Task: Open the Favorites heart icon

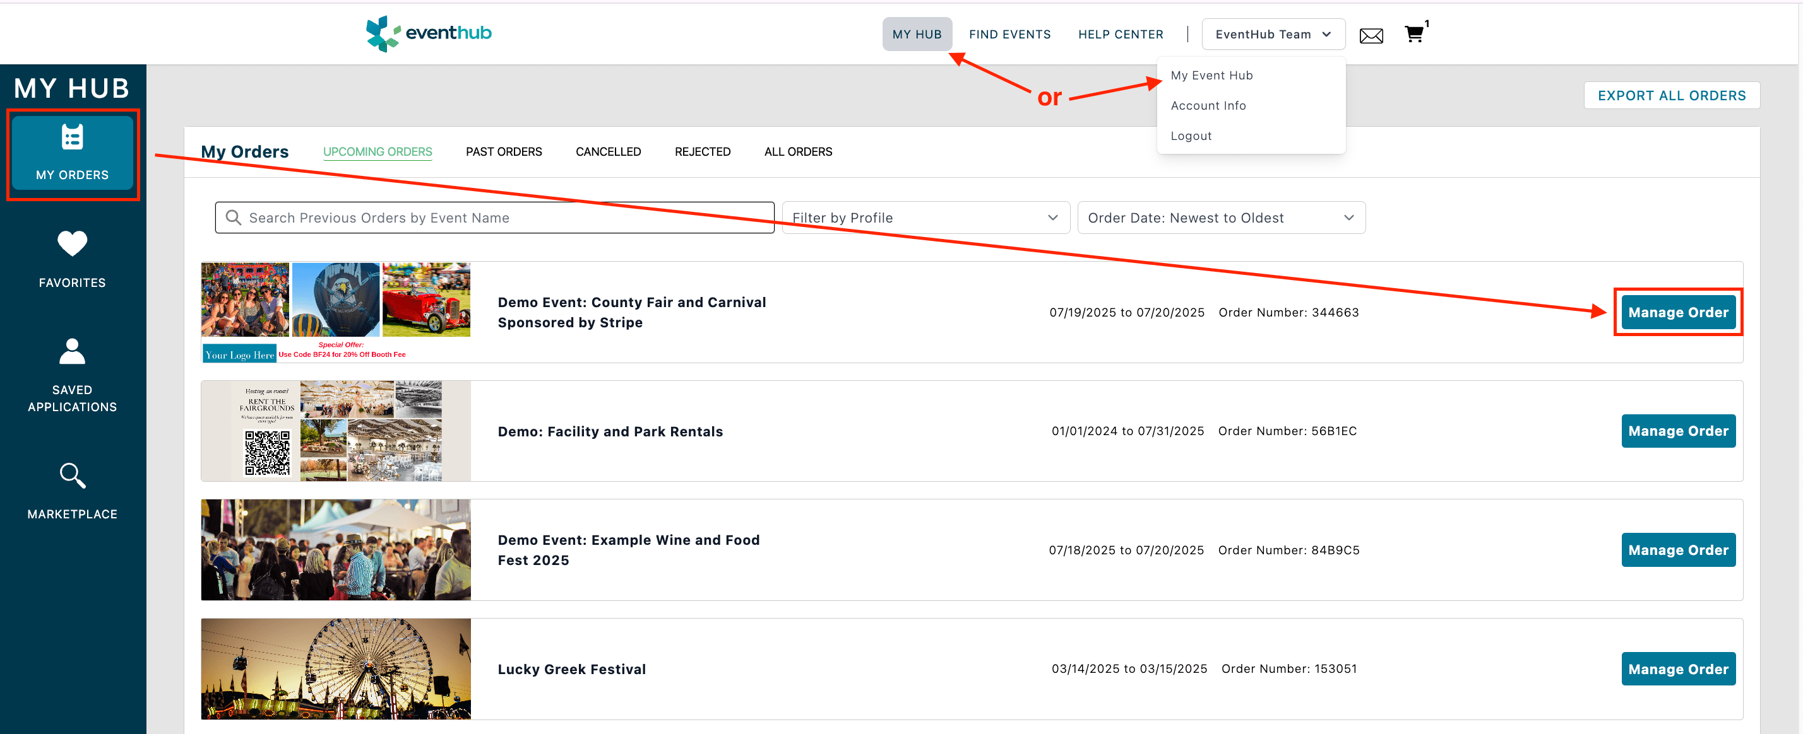Action: pyautogui.click(x=72, y=244)
